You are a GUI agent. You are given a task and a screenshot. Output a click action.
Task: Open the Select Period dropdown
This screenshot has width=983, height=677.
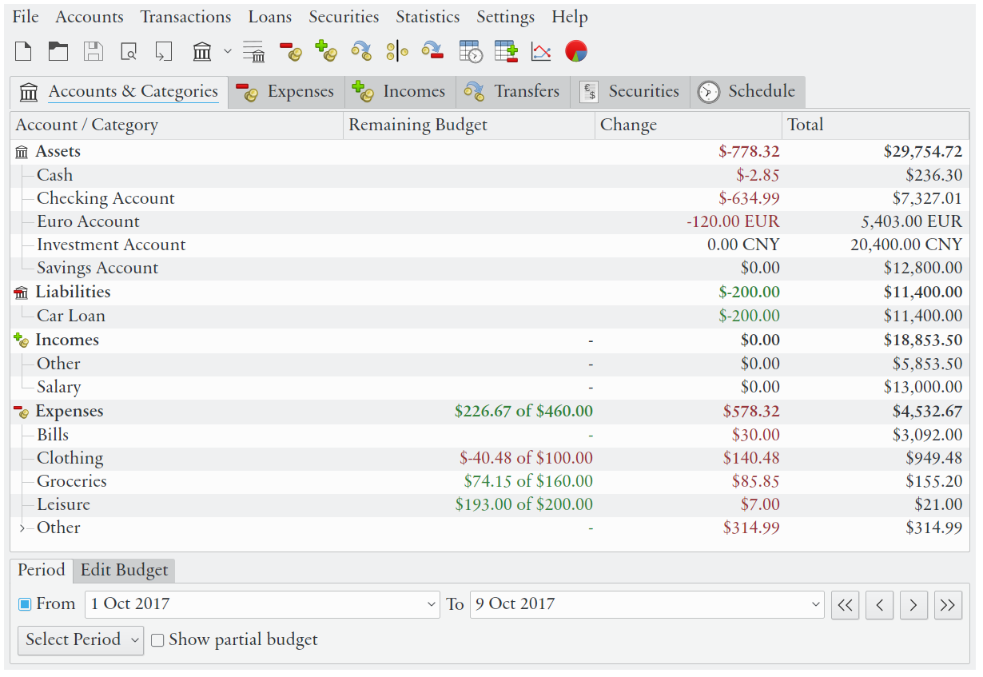tap(81, 640)
